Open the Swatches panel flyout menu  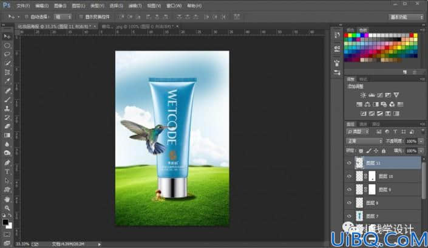(423, 30)
